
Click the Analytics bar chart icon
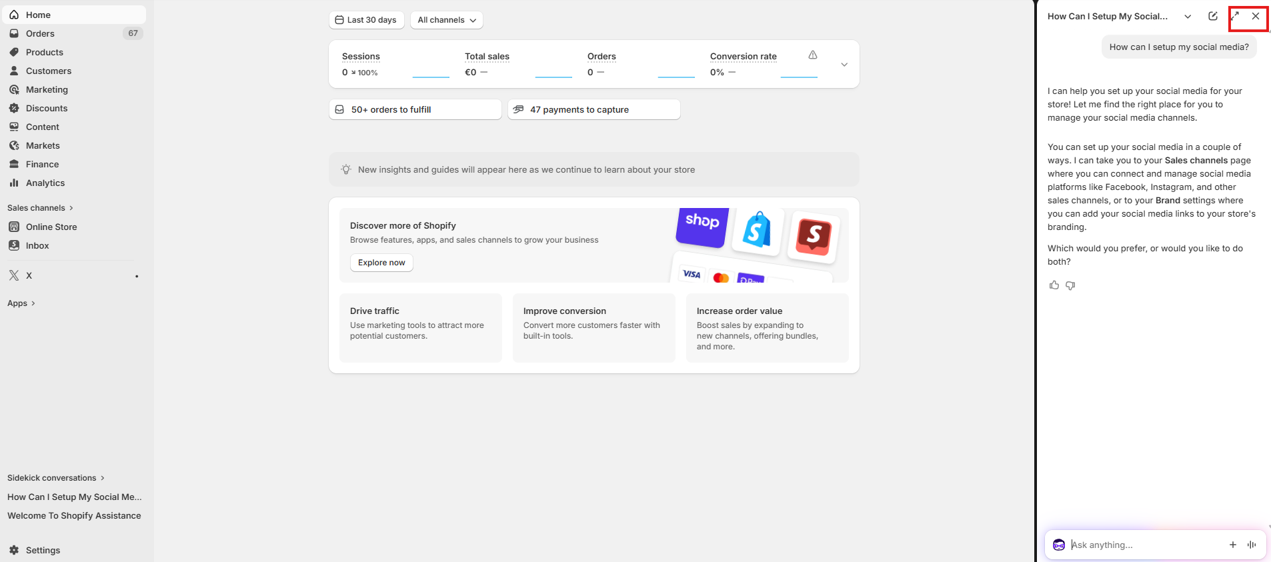[x=14, y=183]
